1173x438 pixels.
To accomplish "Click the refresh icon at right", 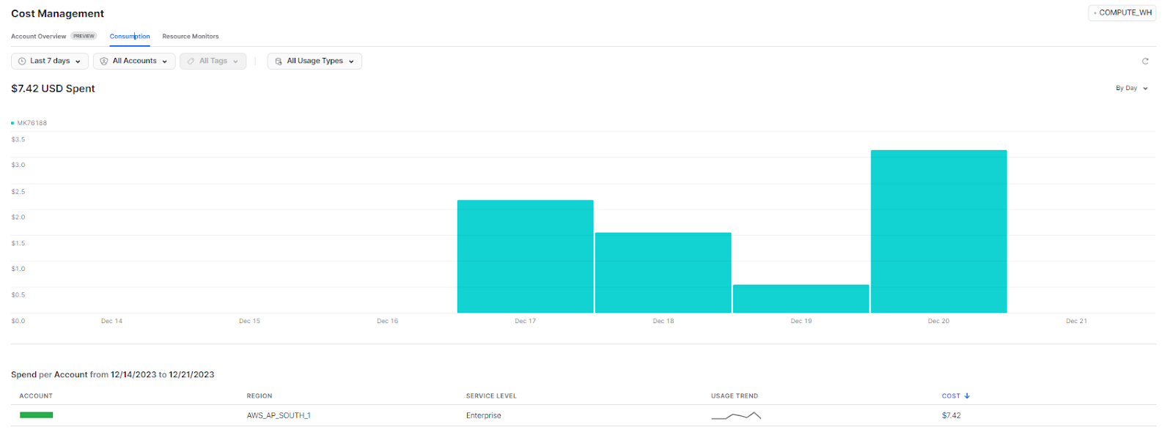I will pyautogui.click(x=1145, y=62).
